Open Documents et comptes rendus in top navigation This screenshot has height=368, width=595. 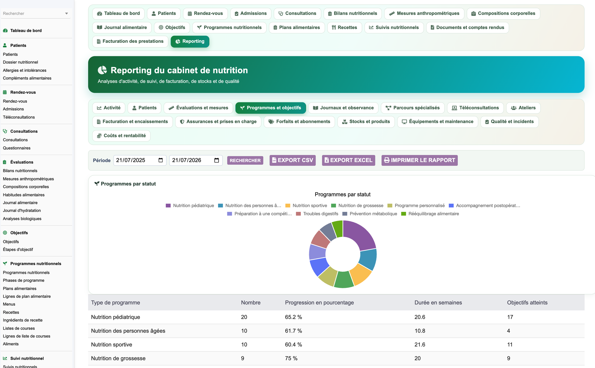(x=467, y=28)
